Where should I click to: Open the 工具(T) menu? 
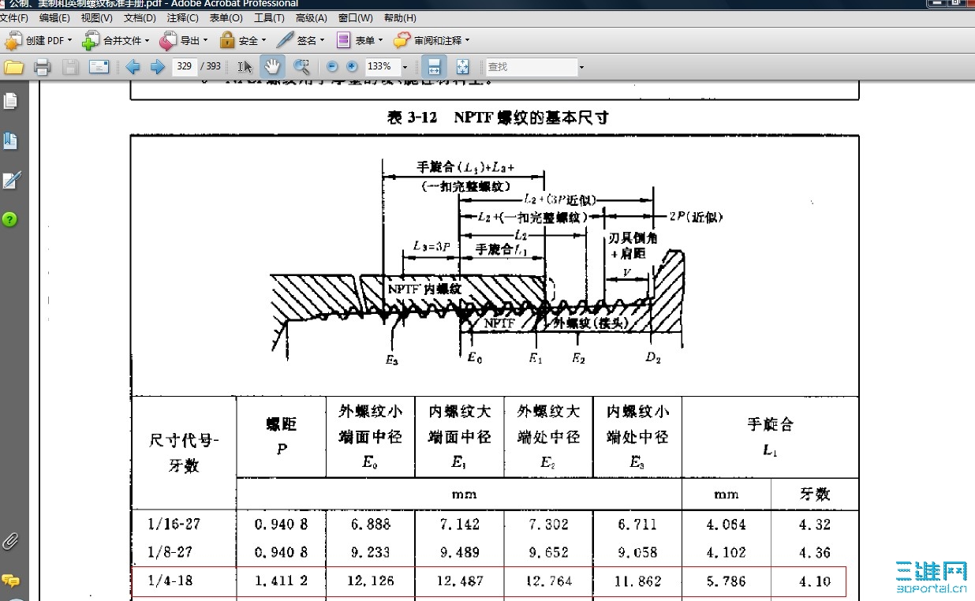click(269, 18)
